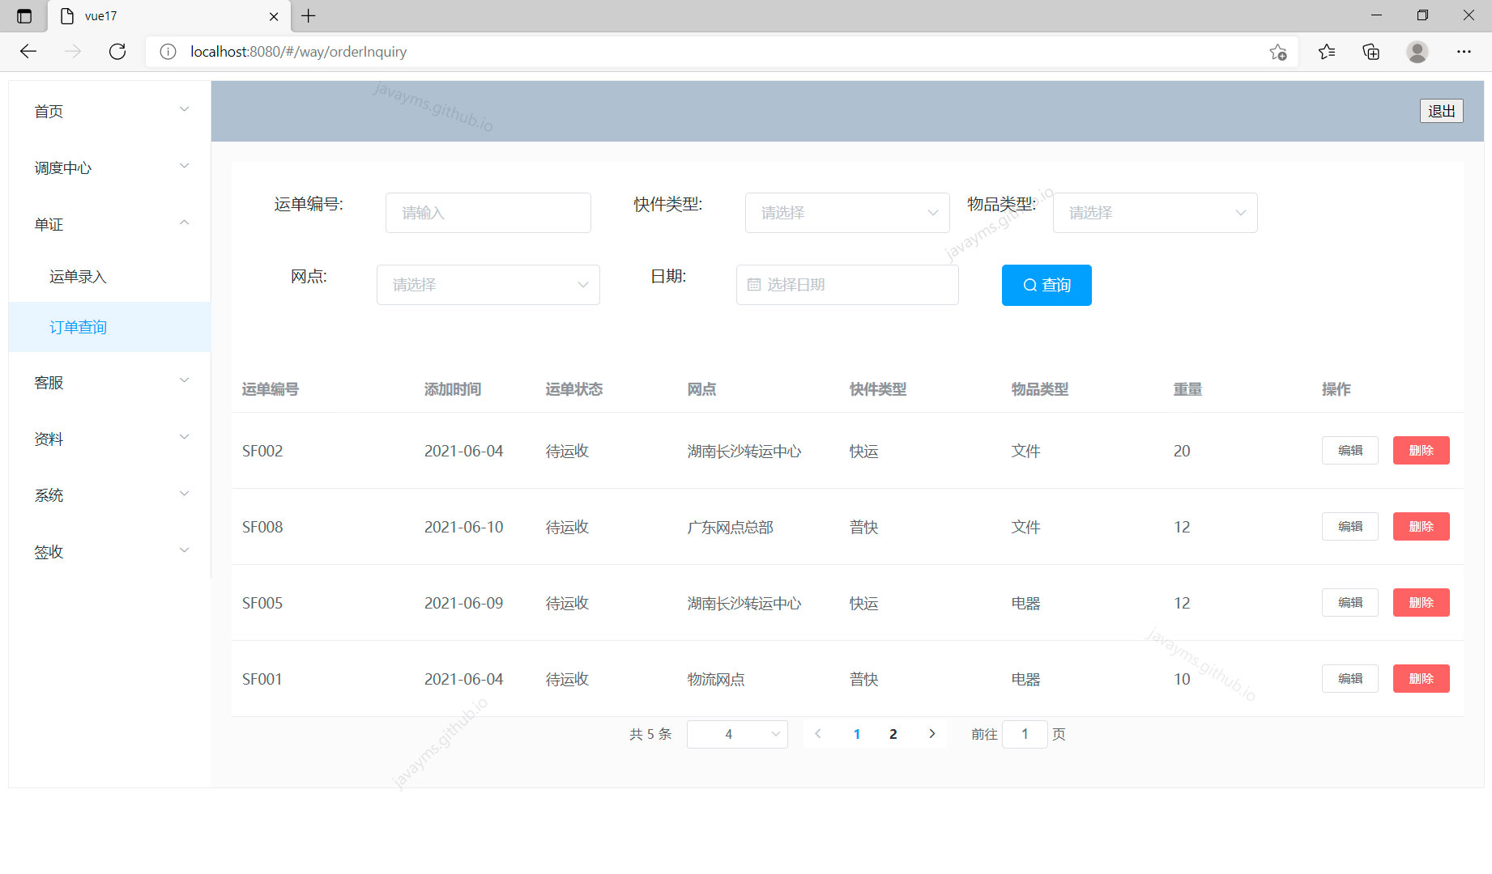This screenshot has height=874, width=1492.
Task: Click the 2021-06-10 date cell
Action: [464, 527]
